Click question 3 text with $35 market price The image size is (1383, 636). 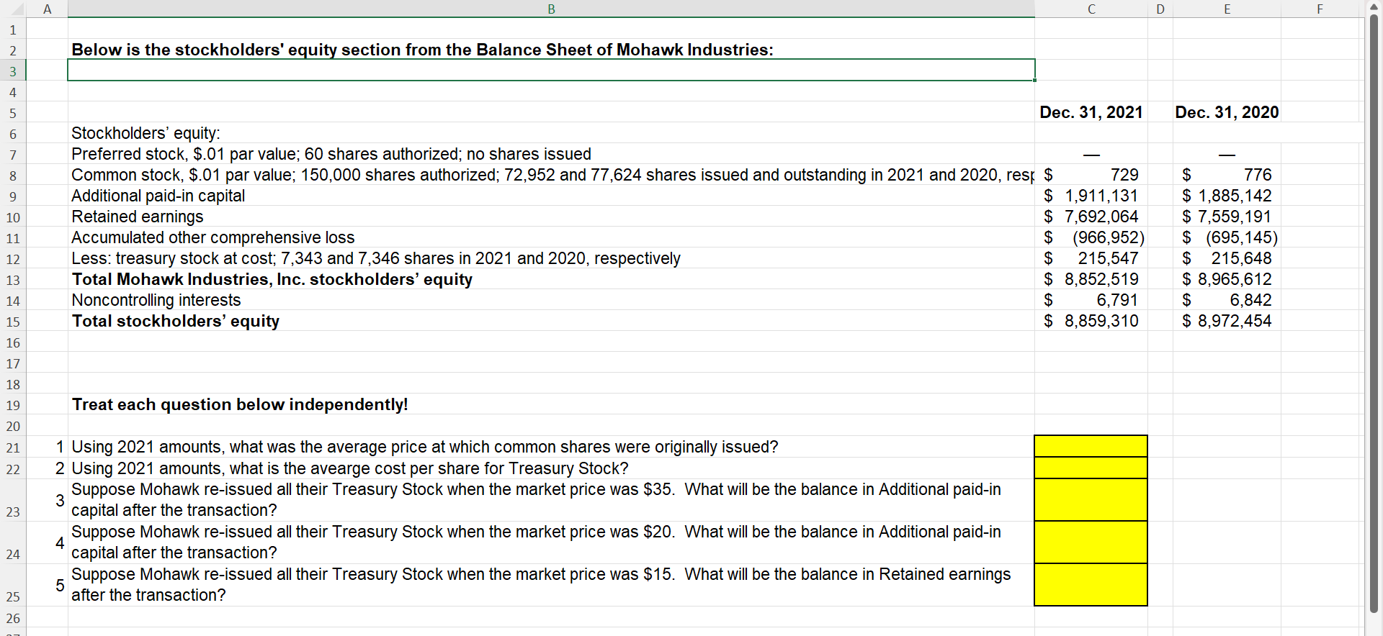(536, 499)
